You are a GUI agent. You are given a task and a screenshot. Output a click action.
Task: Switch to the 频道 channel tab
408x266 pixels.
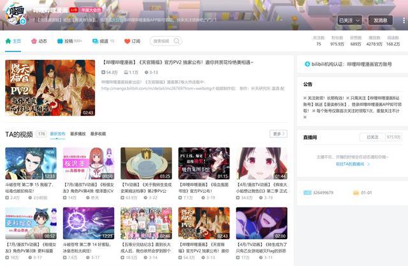coord(103,41)
